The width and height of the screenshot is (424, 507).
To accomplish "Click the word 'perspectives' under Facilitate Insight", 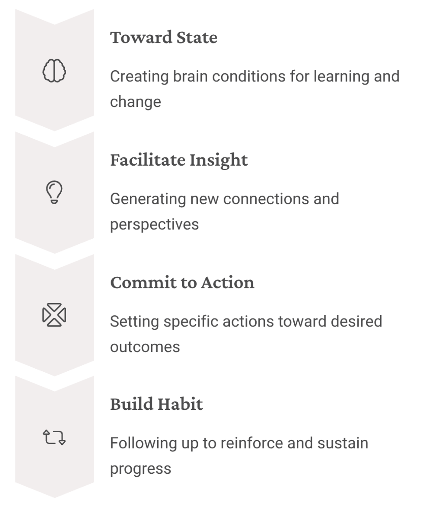I will click(x=154, y=225).
